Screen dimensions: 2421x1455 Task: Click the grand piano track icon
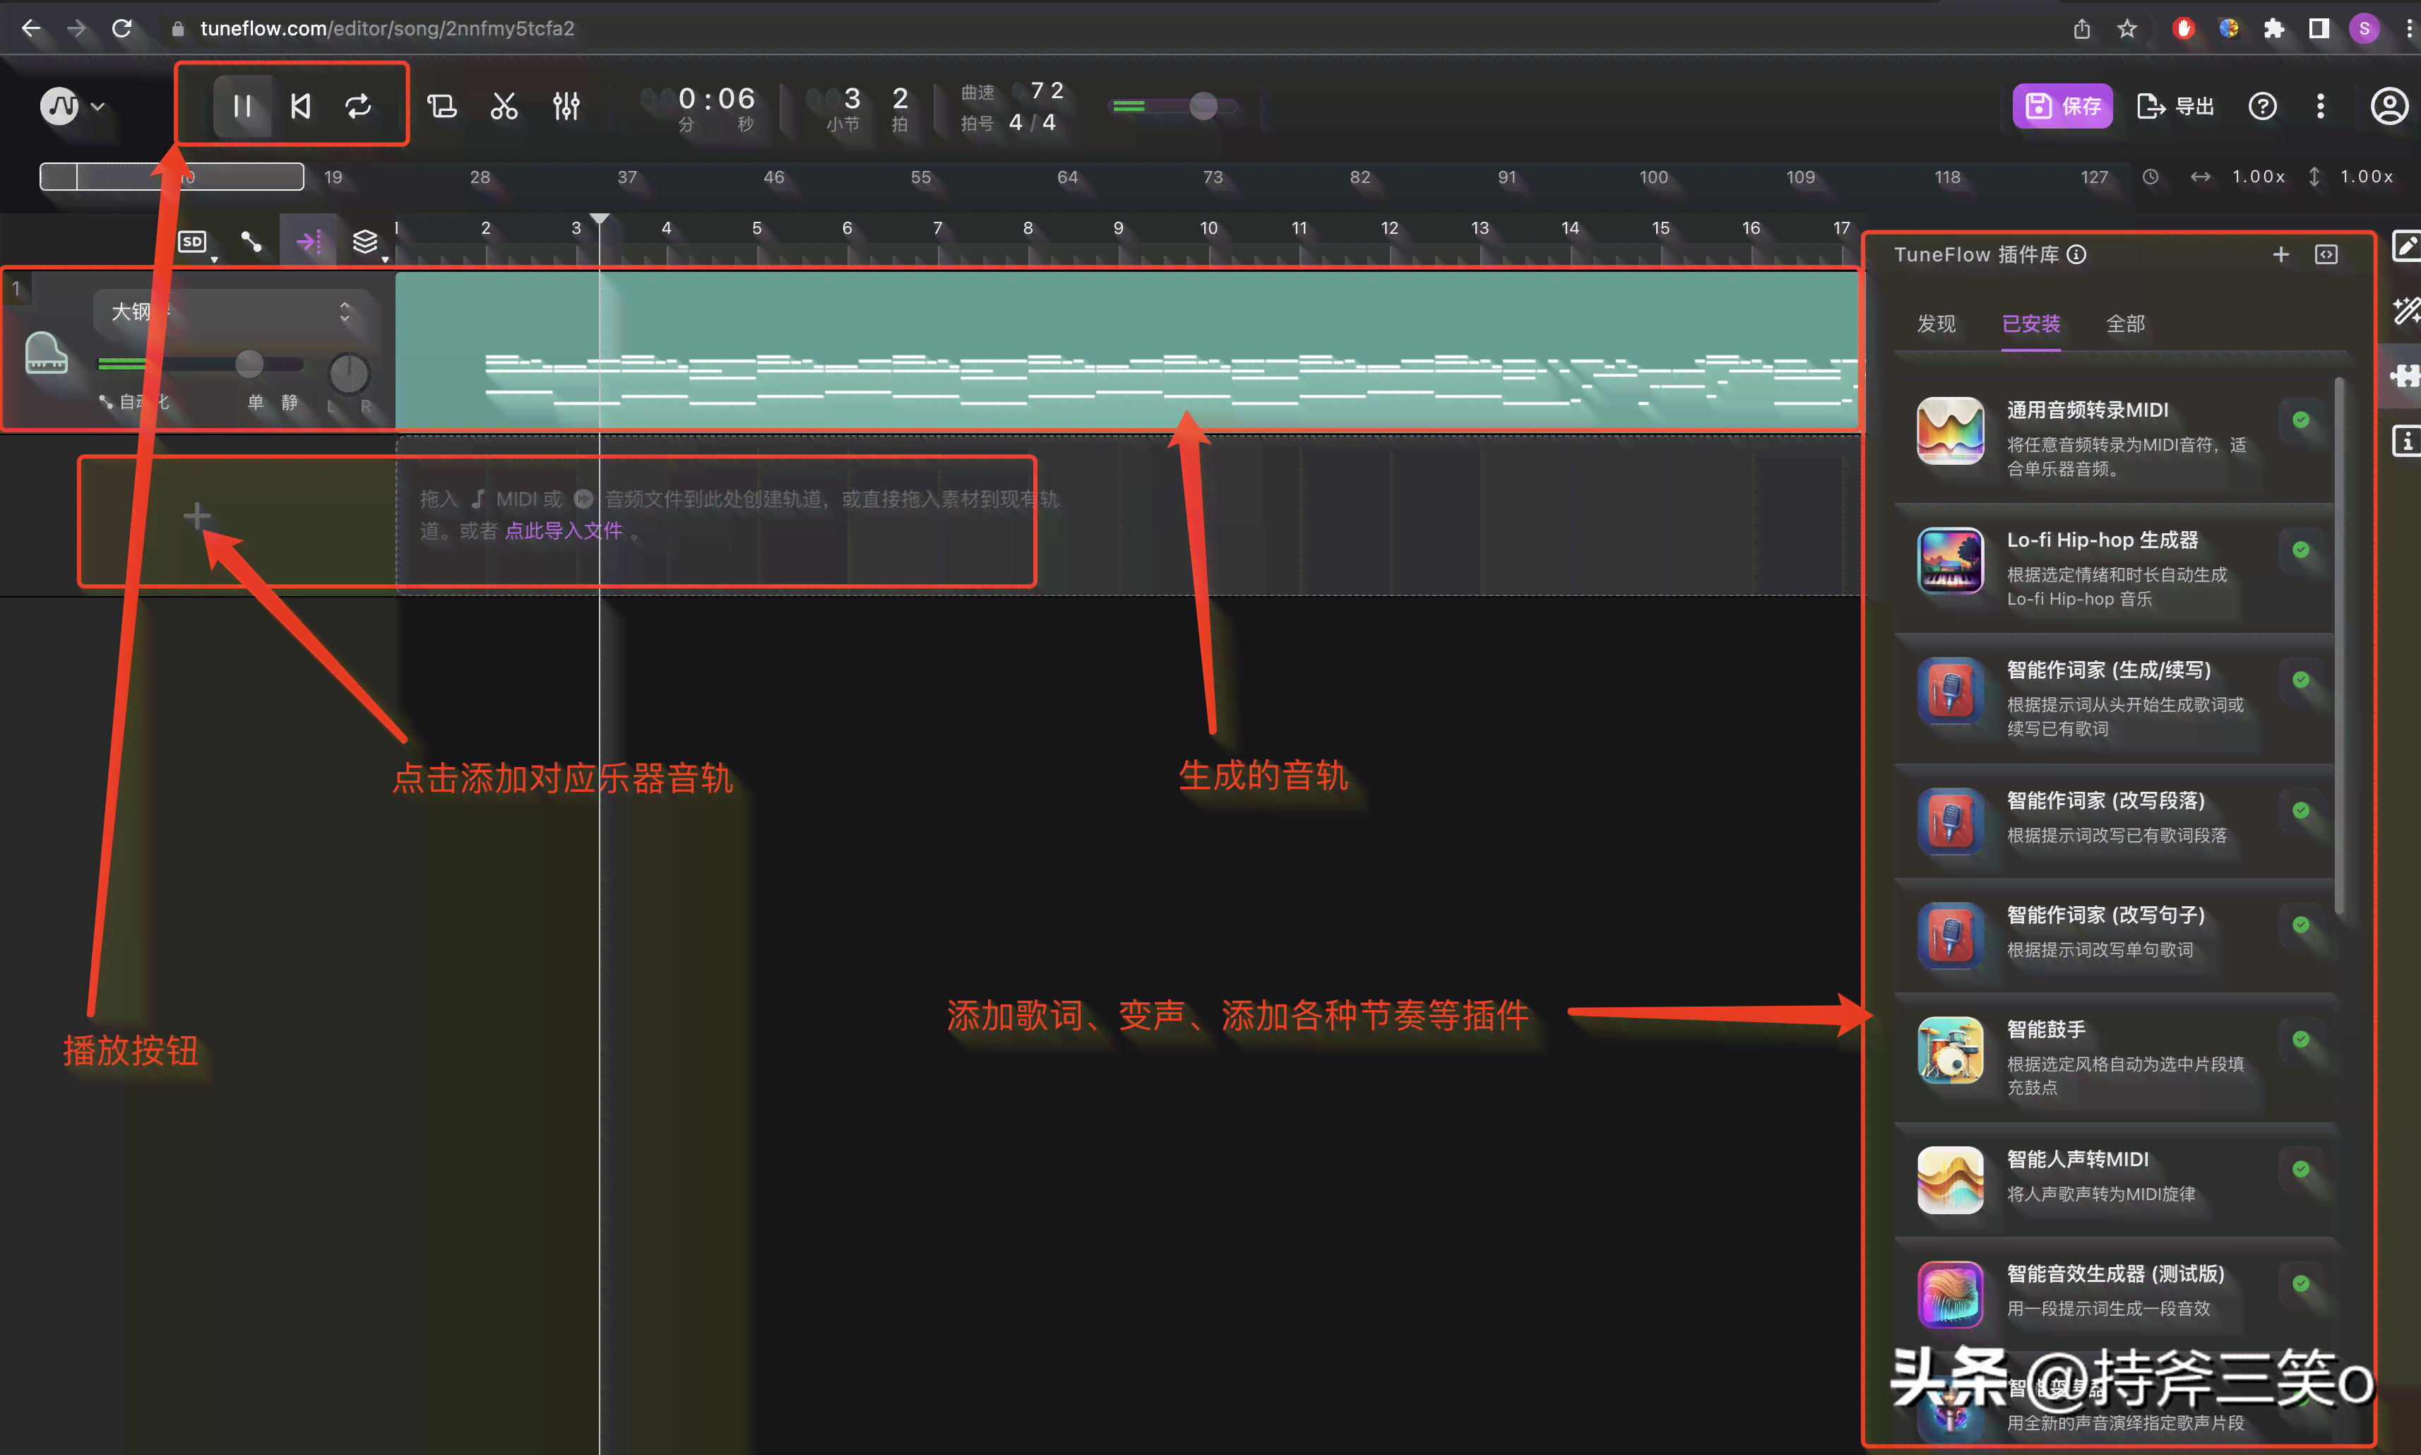click(x=46, y=352)
